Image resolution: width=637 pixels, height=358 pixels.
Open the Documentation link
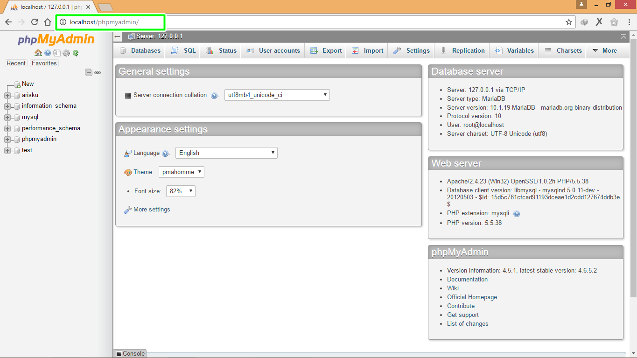point(467,279)
